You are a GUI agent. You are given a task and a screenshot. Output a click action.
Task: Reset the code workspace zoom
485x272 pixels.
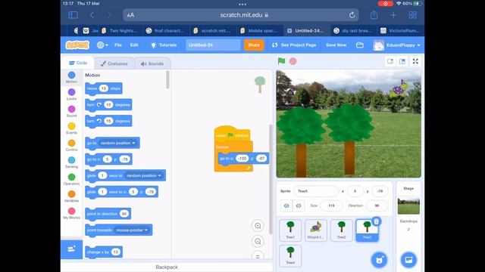point(258,256)
